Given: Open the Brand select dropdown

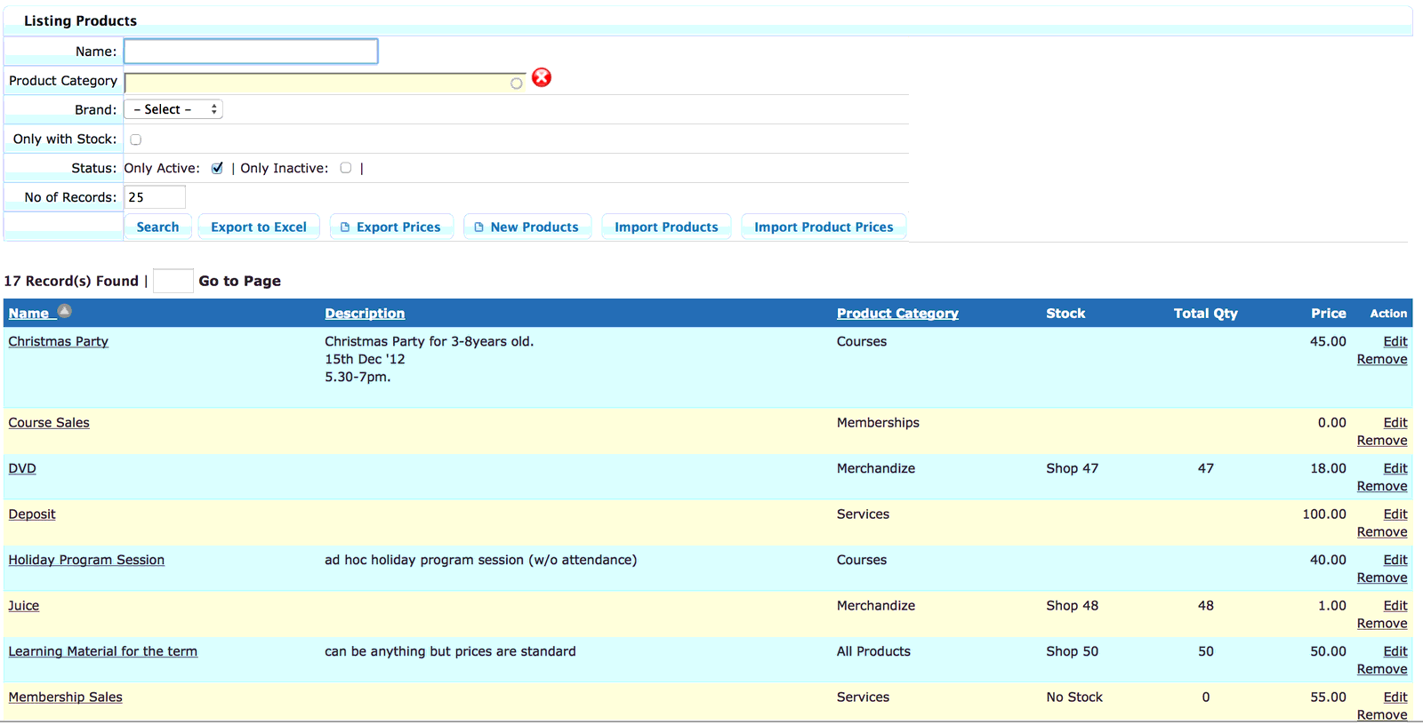Looking at the screenshot, I should 173,109.
